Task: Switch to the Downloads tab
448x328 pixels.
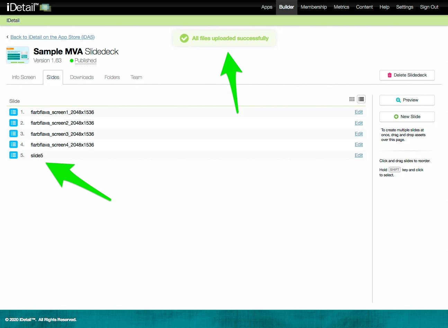Action: pos(82,77)
